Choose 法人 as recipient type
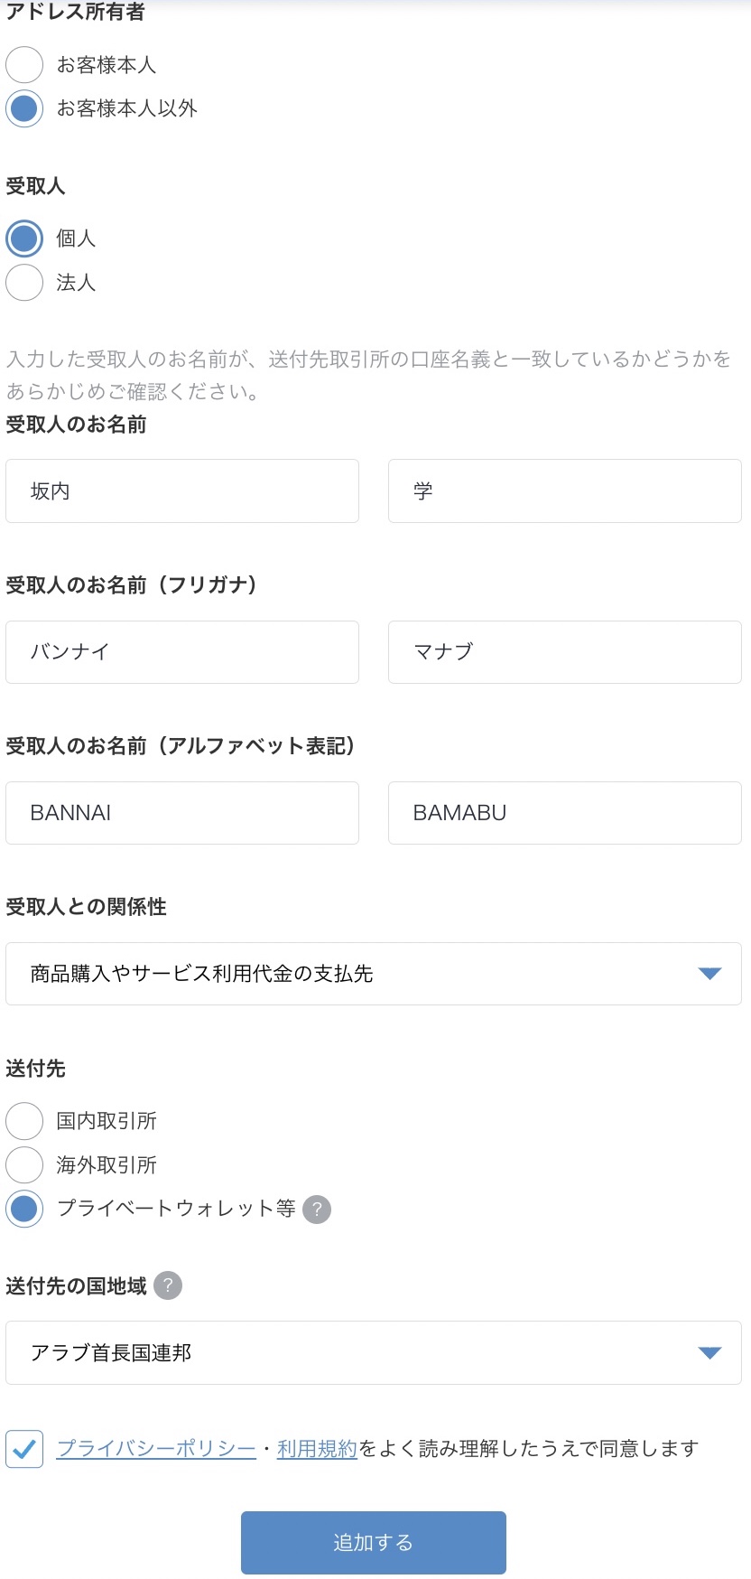 pyautogui.click(x=24, y=283)
